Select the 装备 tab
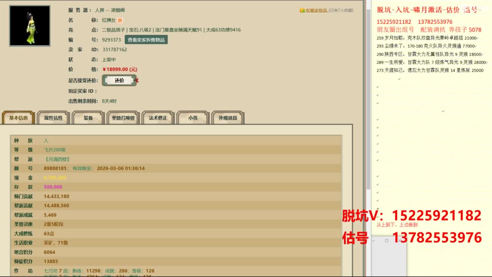This screenshot has width=492, height=277. 88,118
